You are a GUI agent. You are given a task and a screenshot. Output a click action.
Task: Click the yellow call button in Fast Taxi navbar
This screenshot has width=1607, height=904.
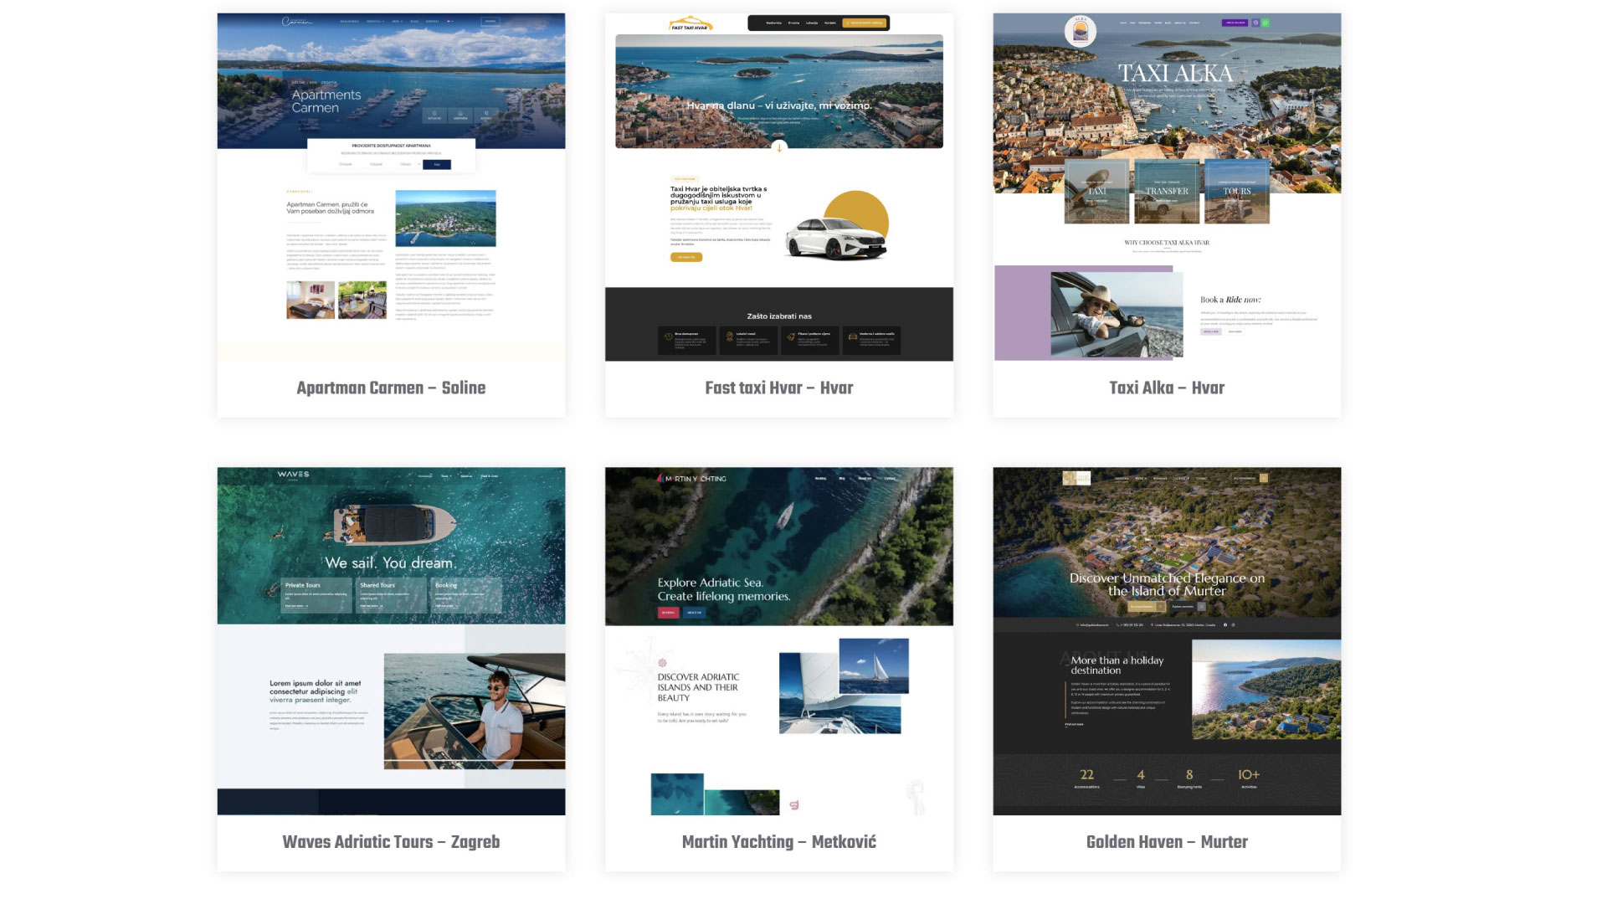coord(864,23)
